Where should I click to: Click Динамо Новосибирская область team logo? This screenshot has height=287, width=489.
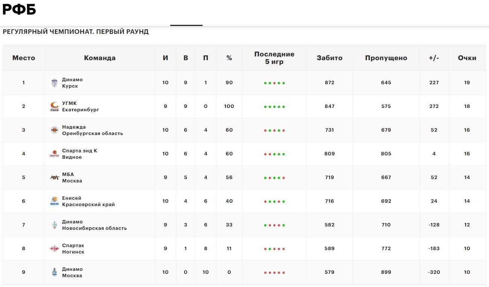point(55,225)
